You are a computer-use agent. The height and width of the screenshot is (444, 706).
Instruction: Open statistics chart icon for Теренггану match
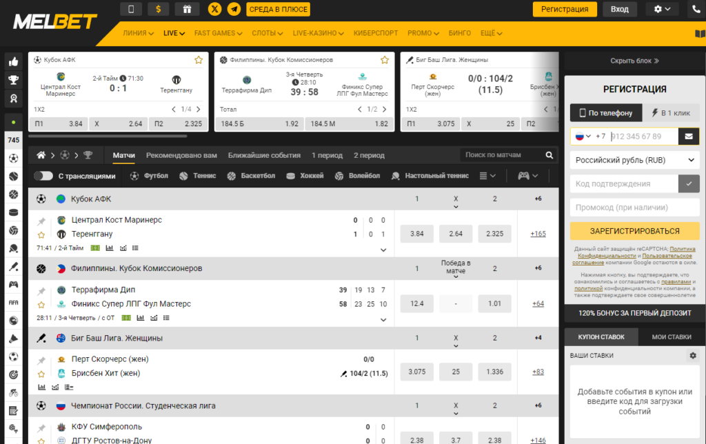[x=110, y=248]
